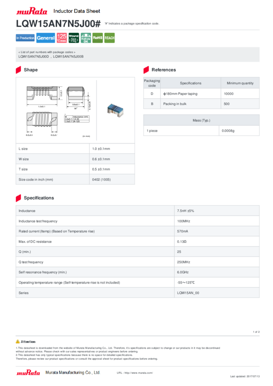
Task: Click the 125°C max badge
Action: tap(61, 38)
